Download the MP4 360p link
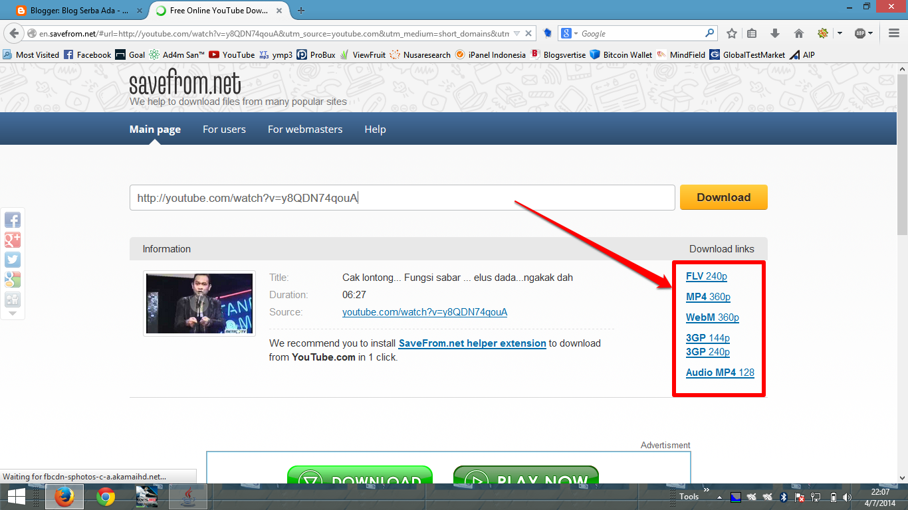This screenshot has width=908, height=510. (708, 297)
